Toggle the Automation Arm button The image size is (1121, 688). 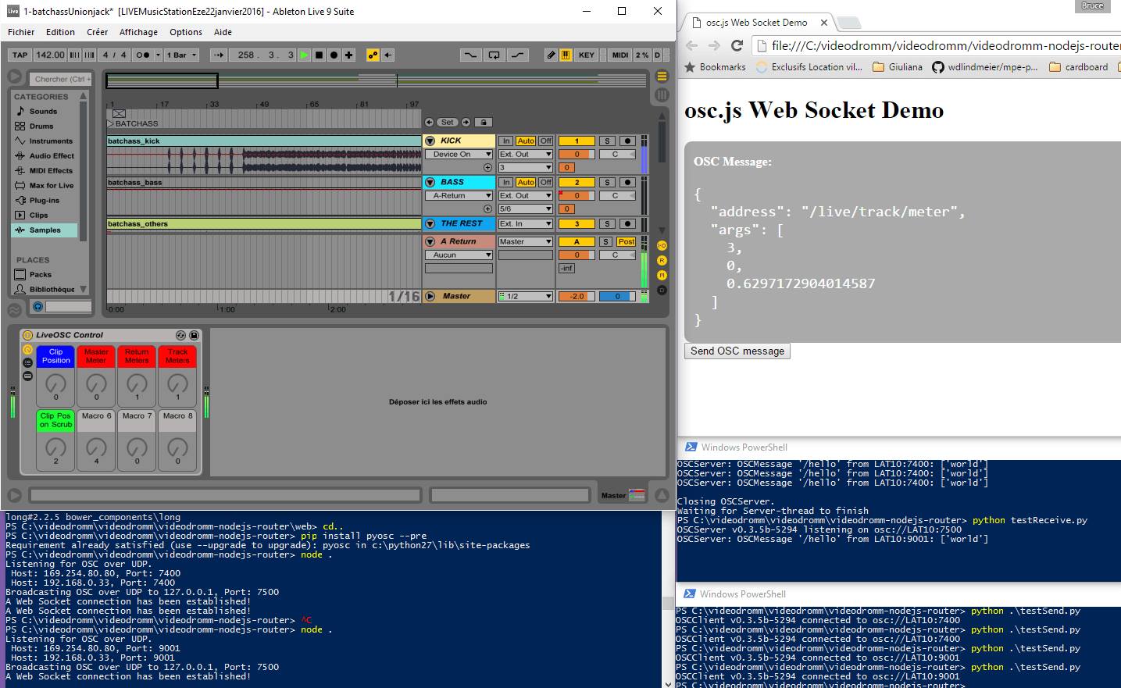373,55
